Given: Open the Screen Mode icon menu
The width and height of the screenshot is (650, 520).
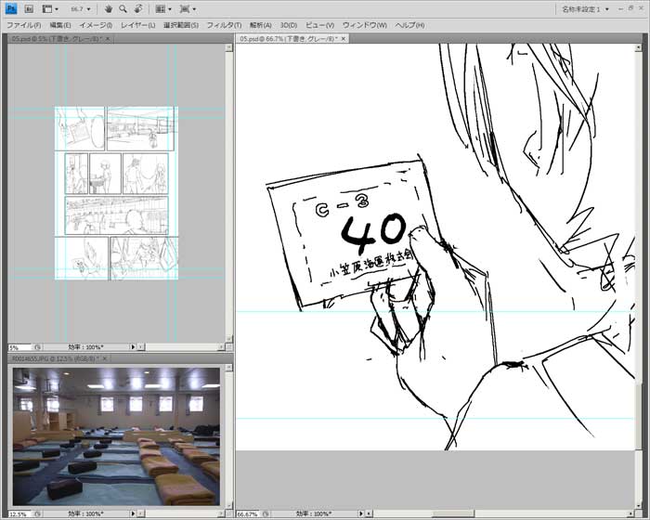Looking at the screenshot, I should click(187, 8).
